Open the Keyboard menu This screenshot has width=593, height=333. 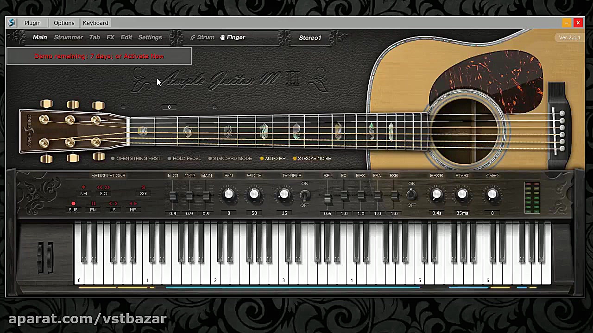click(95, 23)
